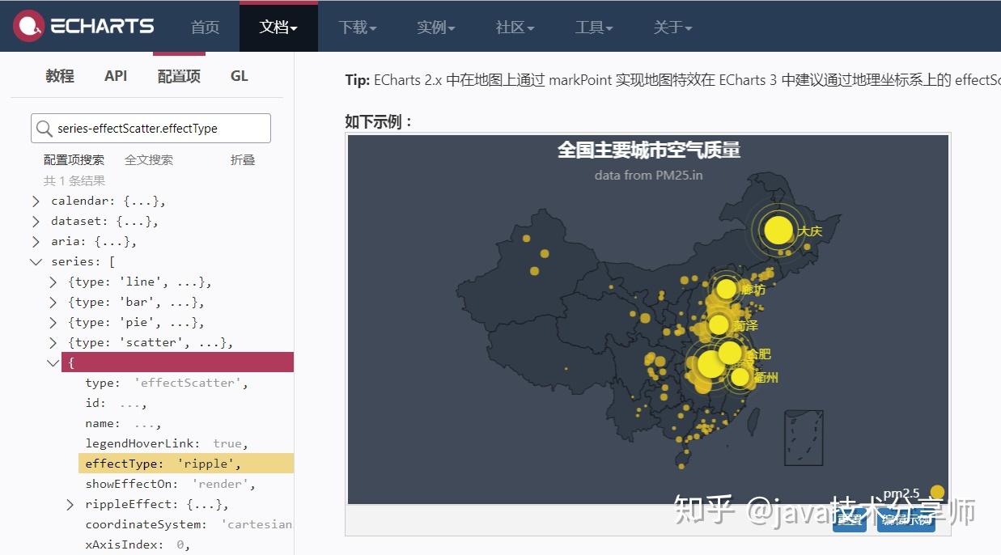
Task: Click the magnifying glass search icon
Action: pyautogui.click(x=45, y=128)
